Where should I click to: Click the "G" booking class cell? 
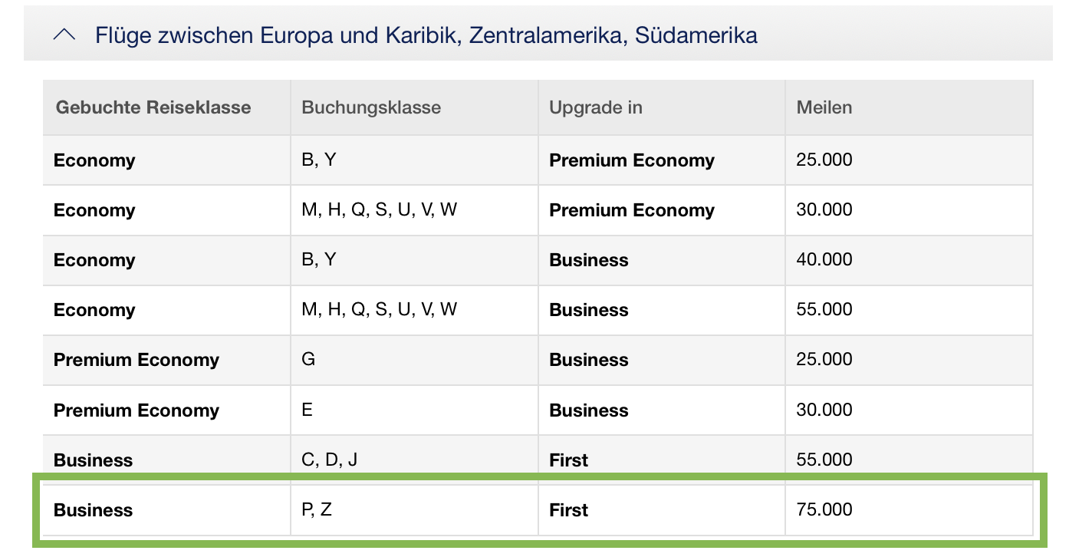point(308,359)
